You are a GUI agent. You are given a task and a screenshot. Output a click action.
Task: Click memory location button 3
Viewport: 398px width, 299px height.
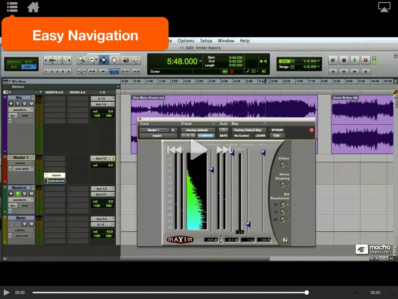pos(57,72)
